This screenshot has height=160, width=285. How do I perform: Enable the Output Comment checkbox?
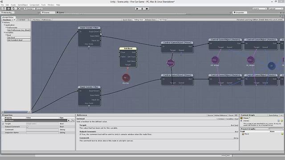tap(27, 127)
